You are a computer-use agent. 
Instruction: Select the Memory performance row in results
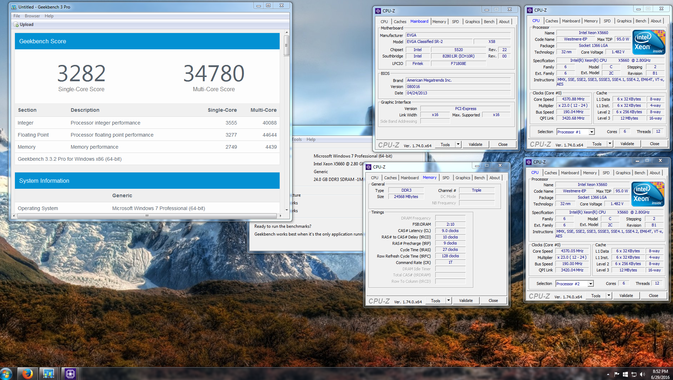pos(147,147)
